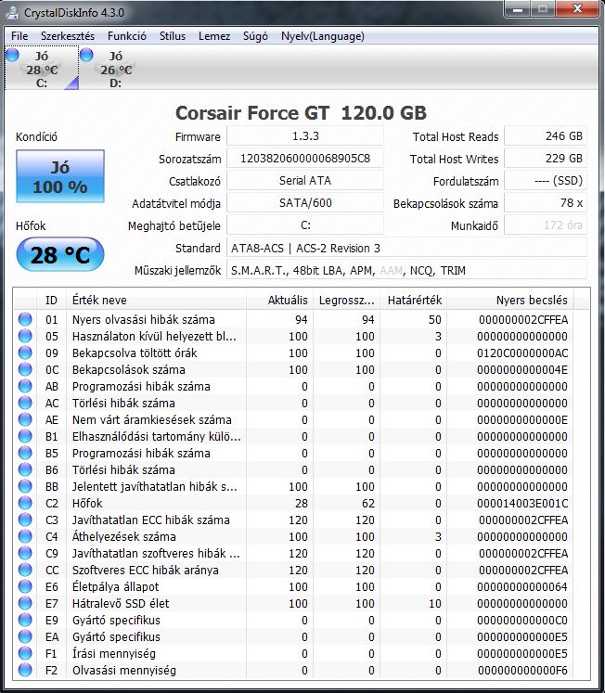Select the Nem várt áramkiesések száma row name
Viewport: 605px width, 693px height.
click(152, 419)
